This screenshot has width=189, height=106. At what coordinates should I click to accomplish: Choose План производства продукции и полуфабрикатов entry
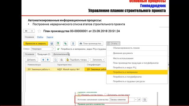[x=137, y=63]
